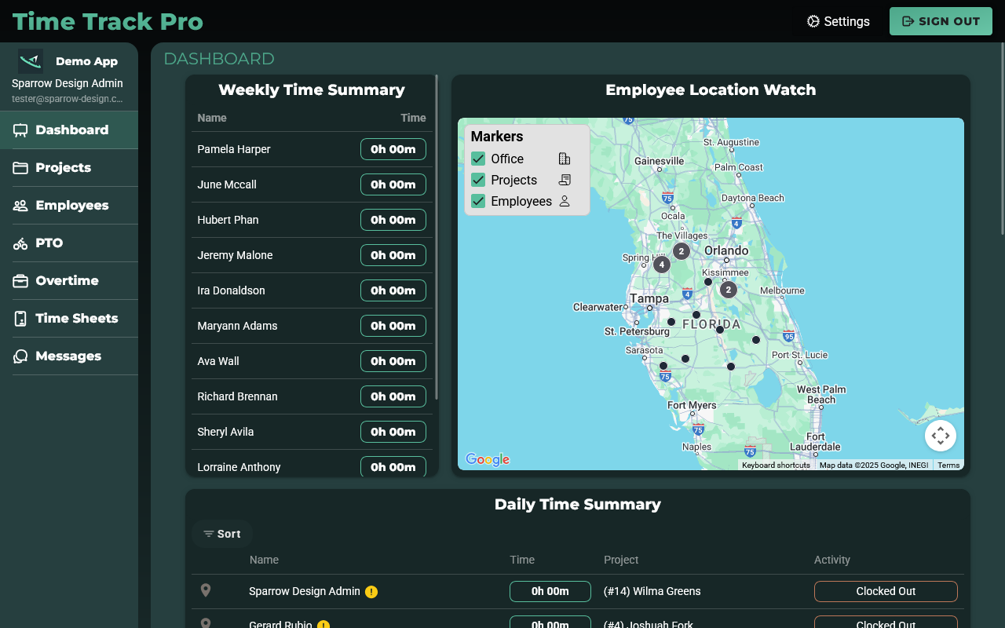Click the Projects folder icon

click(20, 168)
